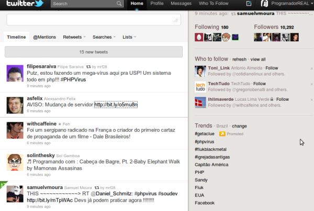Screen dimensions: 314x211
Task: Open the #igrejadasantigas trend
Action: tap(212, 157)
